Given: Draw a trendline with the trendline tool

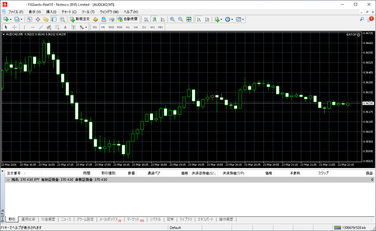Looking at the screenshot, I should 41,27.
